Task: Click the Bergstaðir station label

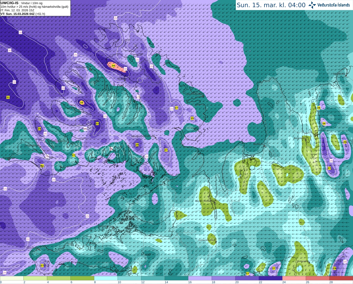Action: pos(299,138)
